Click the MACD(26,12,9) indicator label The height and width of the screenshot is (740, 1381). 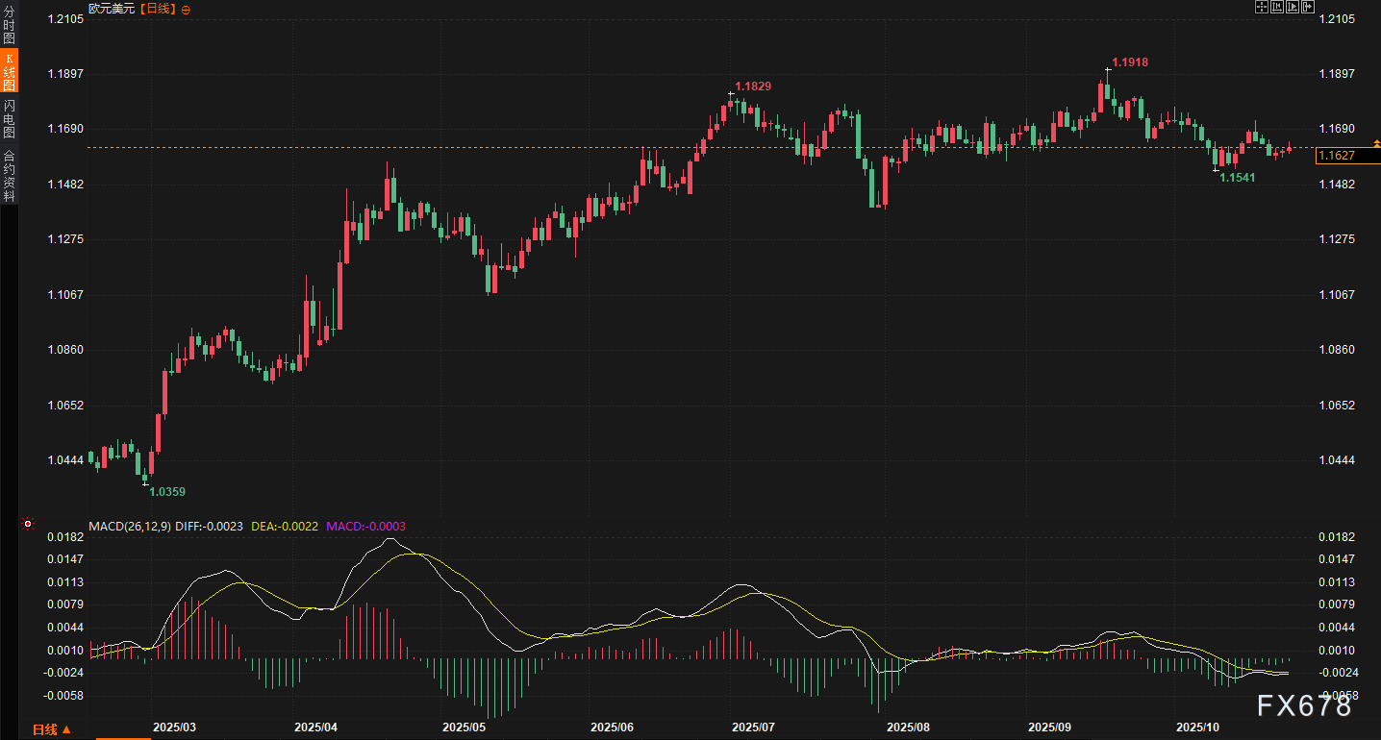point(130,526)
